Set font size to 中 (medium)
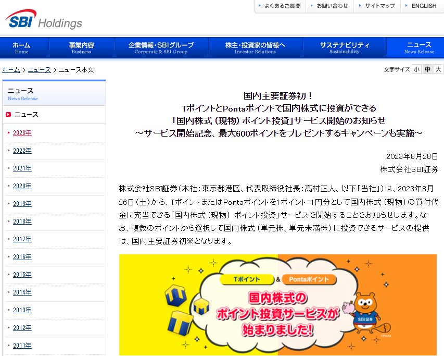This screenshot has height=356, width=444. (x=427, y=69)
